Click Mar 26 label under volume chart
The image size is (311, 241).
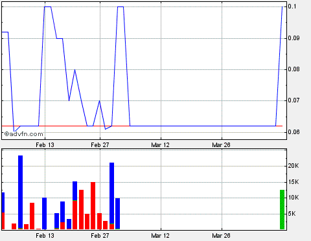[x=221, y=236]
